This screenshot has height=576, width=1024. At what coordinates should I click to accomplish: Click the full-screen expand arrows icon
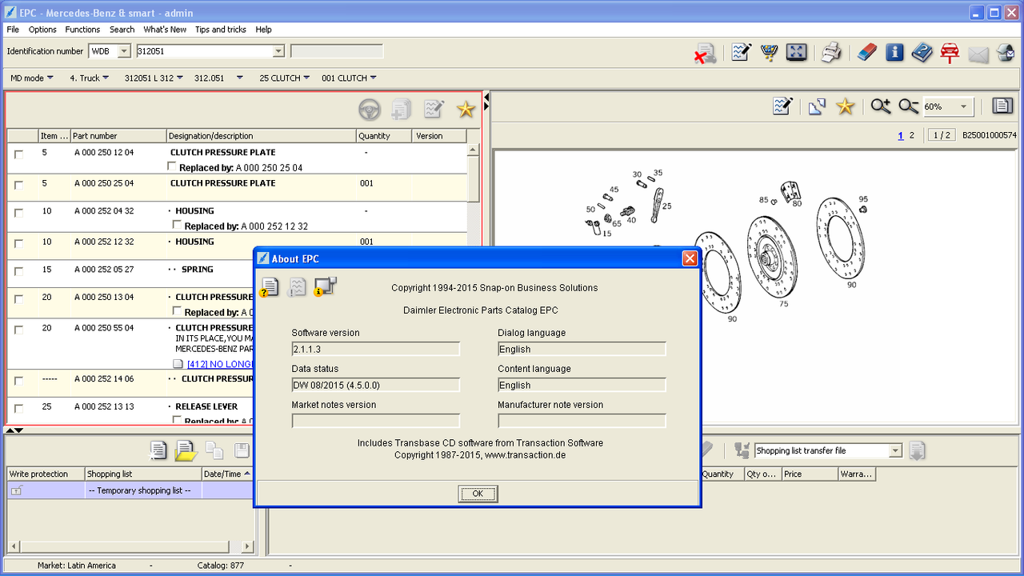(797, 53)
